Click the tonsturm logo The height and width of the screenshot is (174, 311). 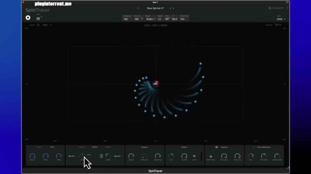(276, 8)
